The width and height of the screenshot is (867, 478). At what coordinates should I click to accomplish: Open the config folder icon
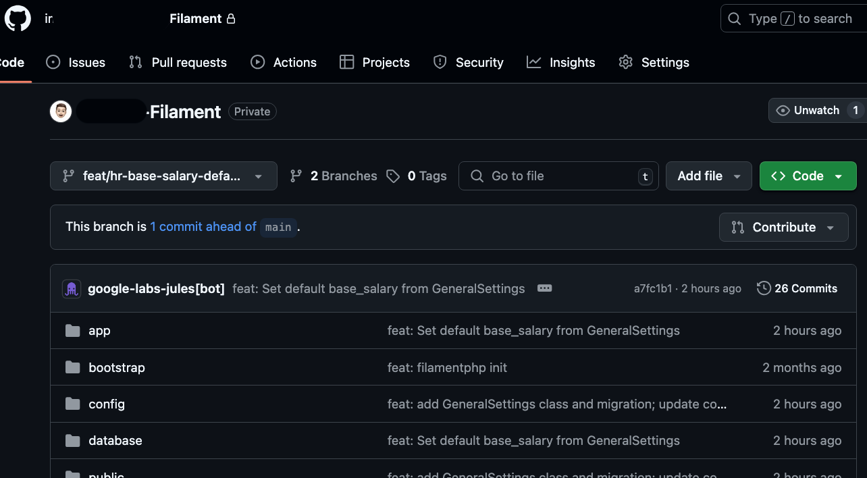click(x=72, y=404)
